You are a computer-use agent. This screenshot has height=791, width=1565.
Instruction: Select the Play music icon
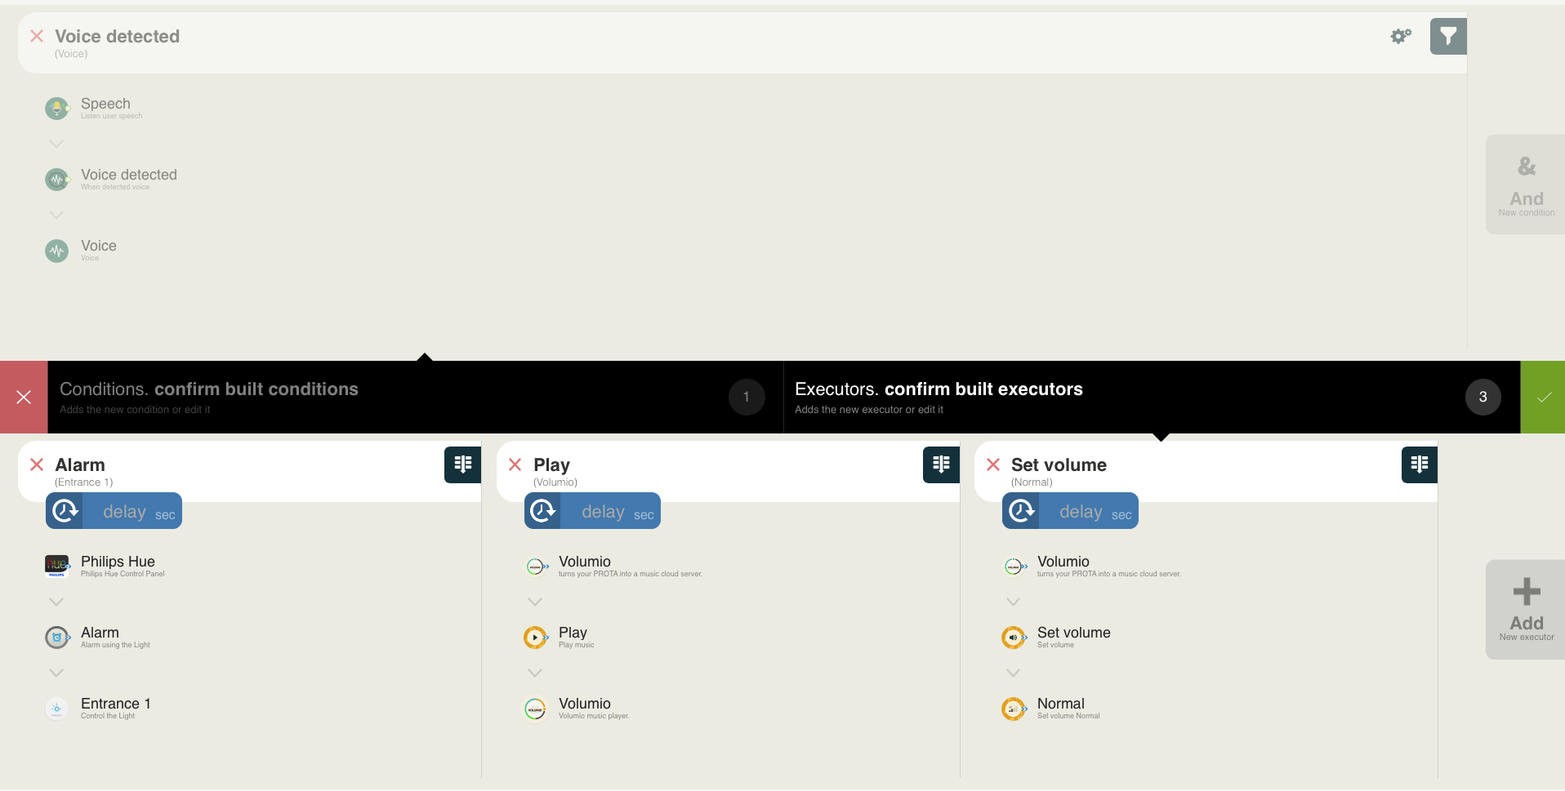coord(536,637)
